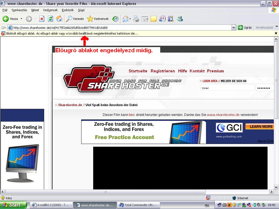Open the Registrieren link

coord(163,71)
